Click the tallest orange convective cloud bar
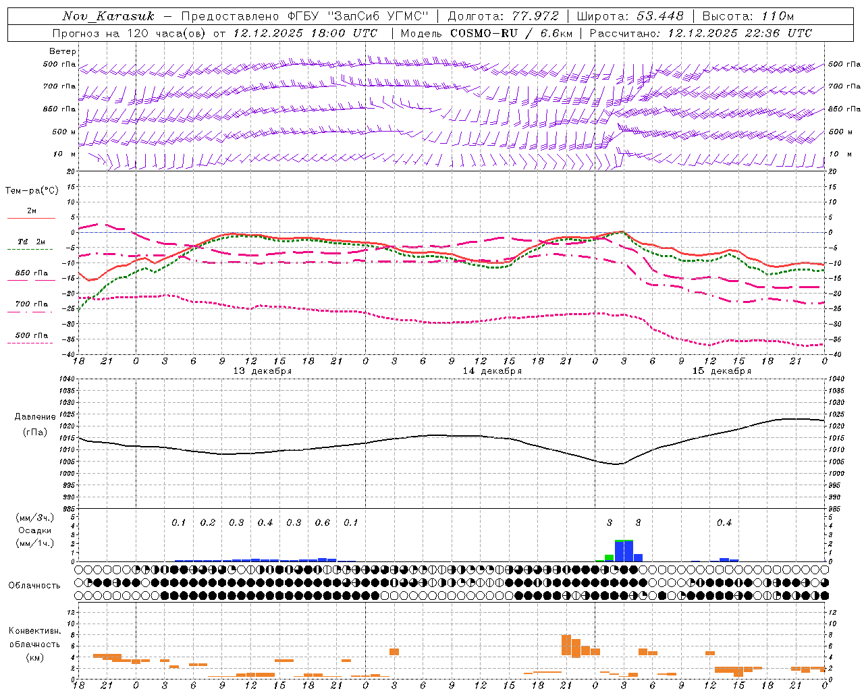Viewport: 864px width, 691px height. click(x=566, y=644)
